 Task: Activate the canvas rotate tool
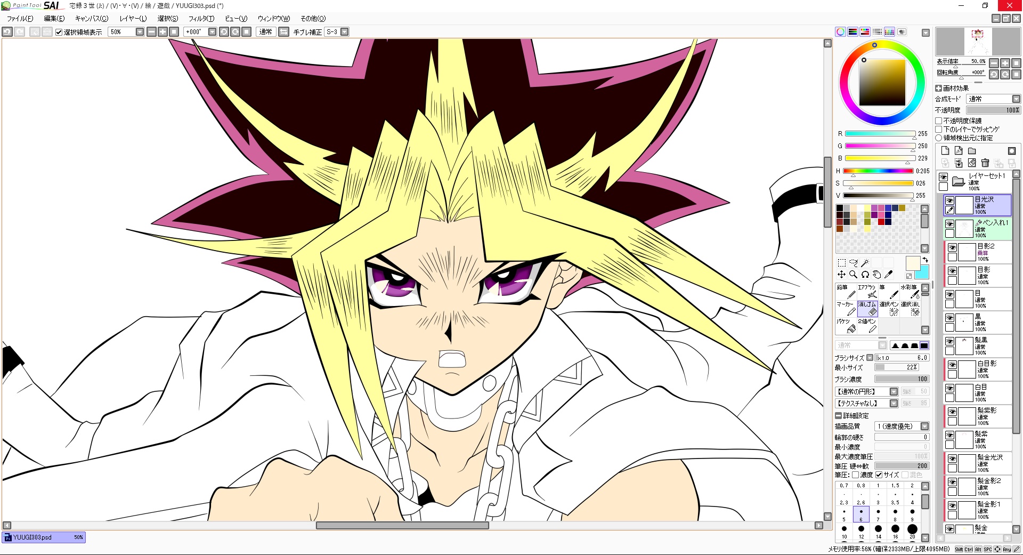[865, 275]
